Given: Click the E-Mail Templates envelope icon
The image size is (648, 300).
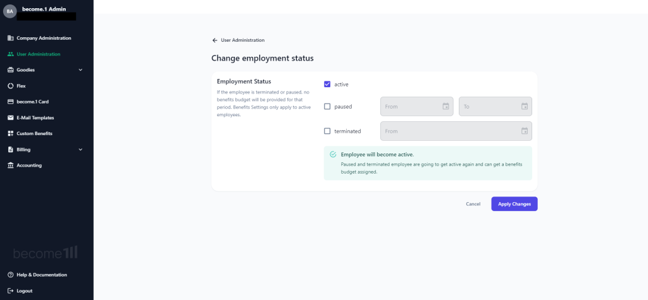Looking at the screenshot, I should 11,117.
